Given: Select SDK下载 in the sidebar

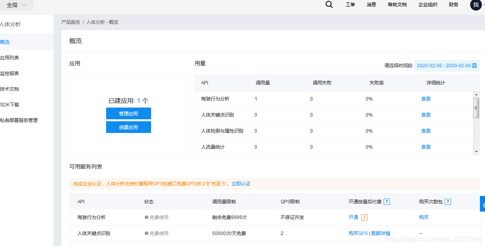Looking at the screenshot, I should [x=27, y=105].
